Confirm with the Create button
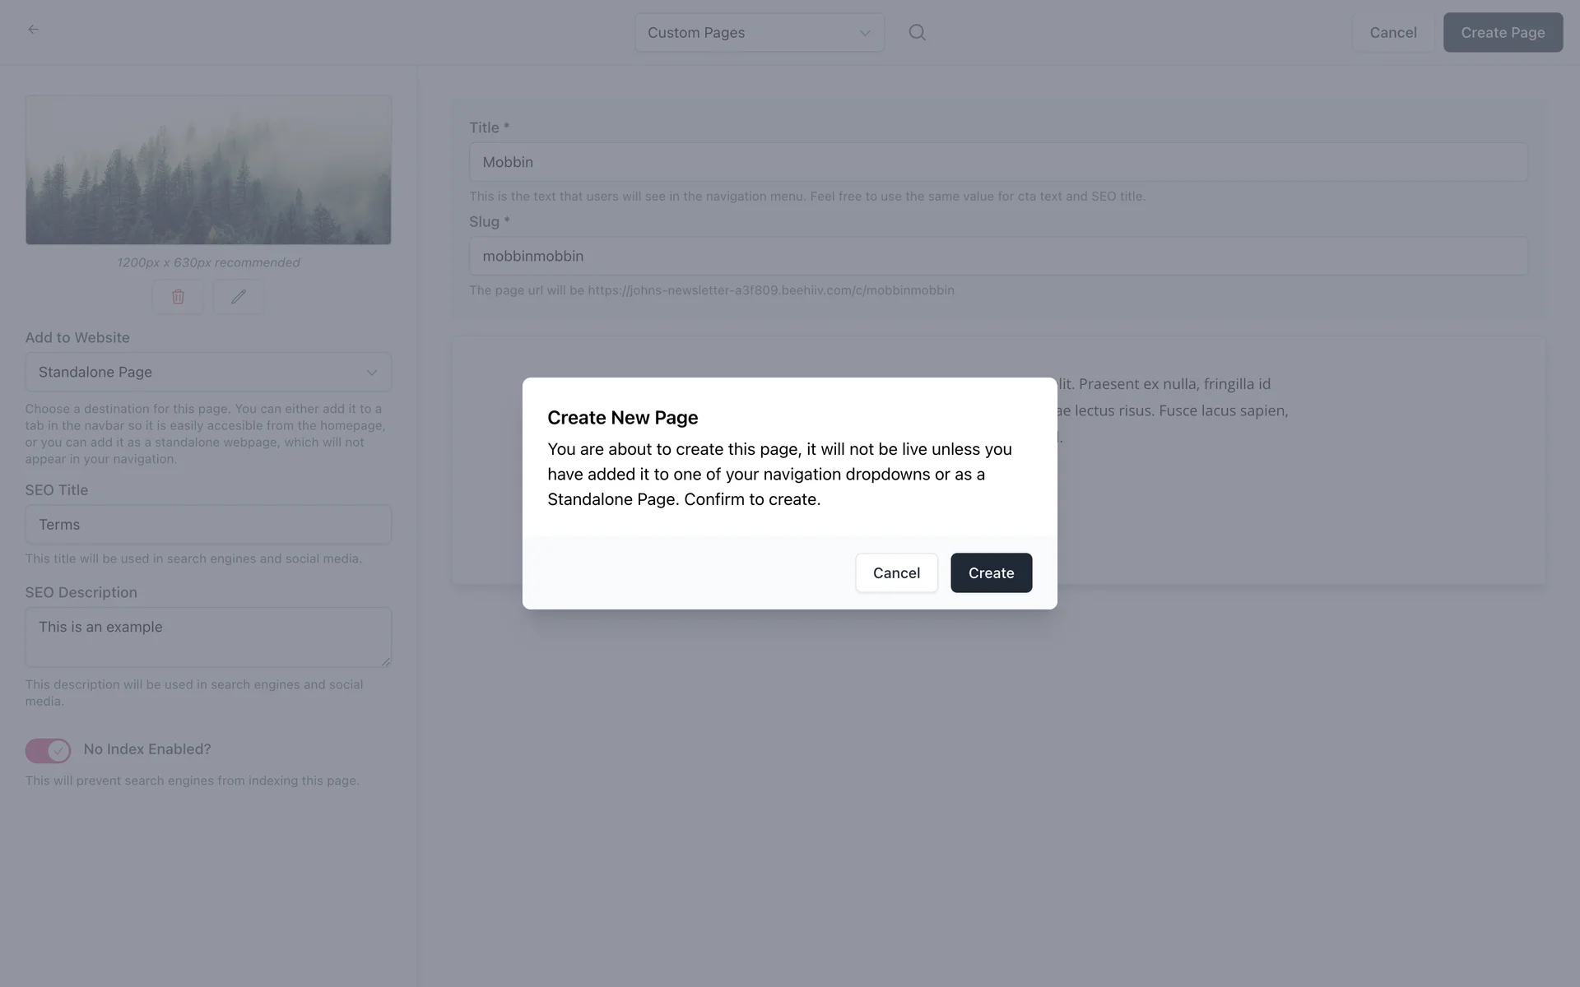This screenshot has width=1580, height=987. [991, 572]
